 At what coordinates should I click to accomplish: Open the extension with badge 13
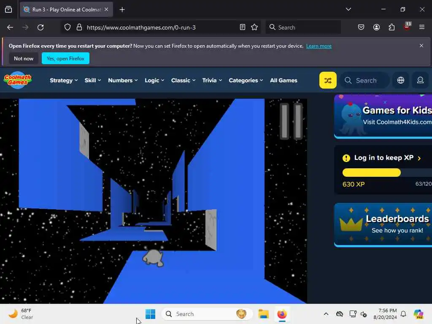(x=407, y=27)
